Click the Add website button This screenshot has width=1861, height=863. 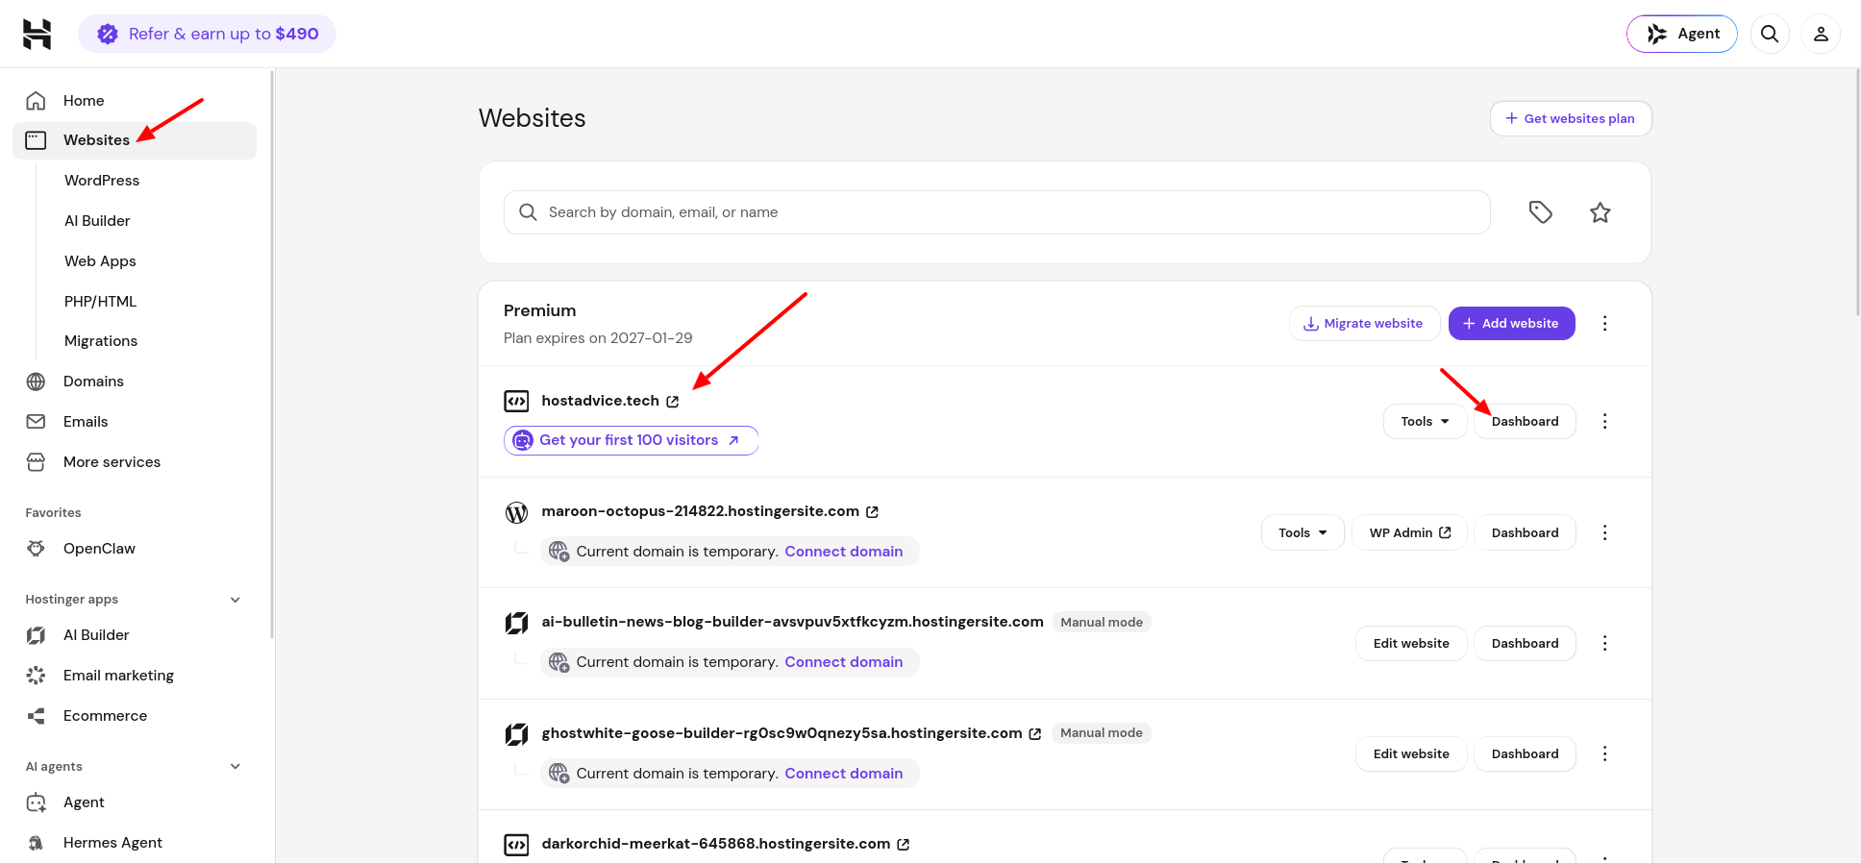(x=1511, y=323)
